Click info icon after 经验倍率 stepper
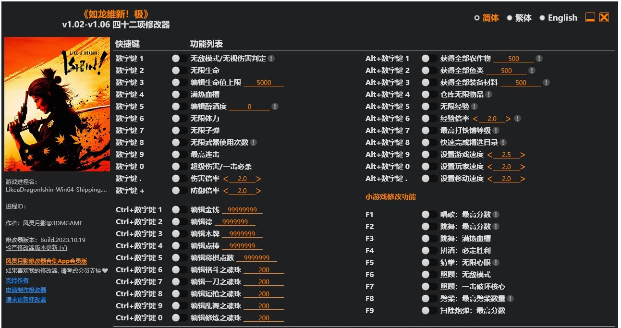Image resolution: width=621 pixels, height=328 pixels. tap(517, 119)
